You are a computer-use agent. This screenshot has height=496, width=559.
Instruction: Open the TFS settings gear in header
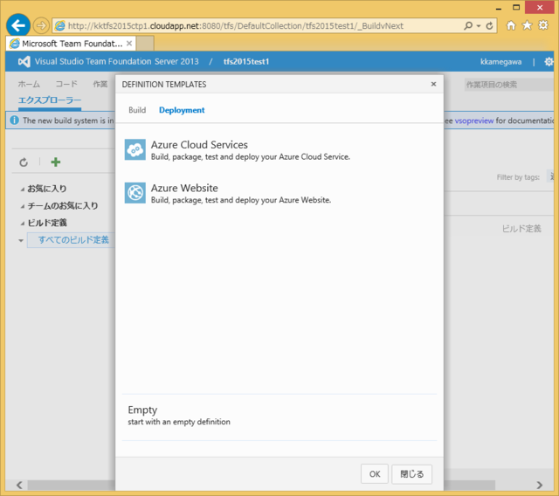[x=549, y=62]
